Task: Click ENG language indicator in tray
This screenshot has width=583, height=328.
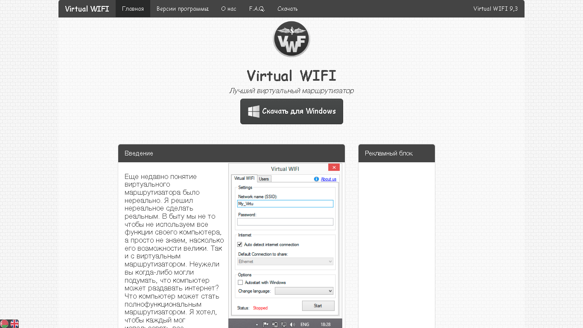Action: tap(305, 325)
